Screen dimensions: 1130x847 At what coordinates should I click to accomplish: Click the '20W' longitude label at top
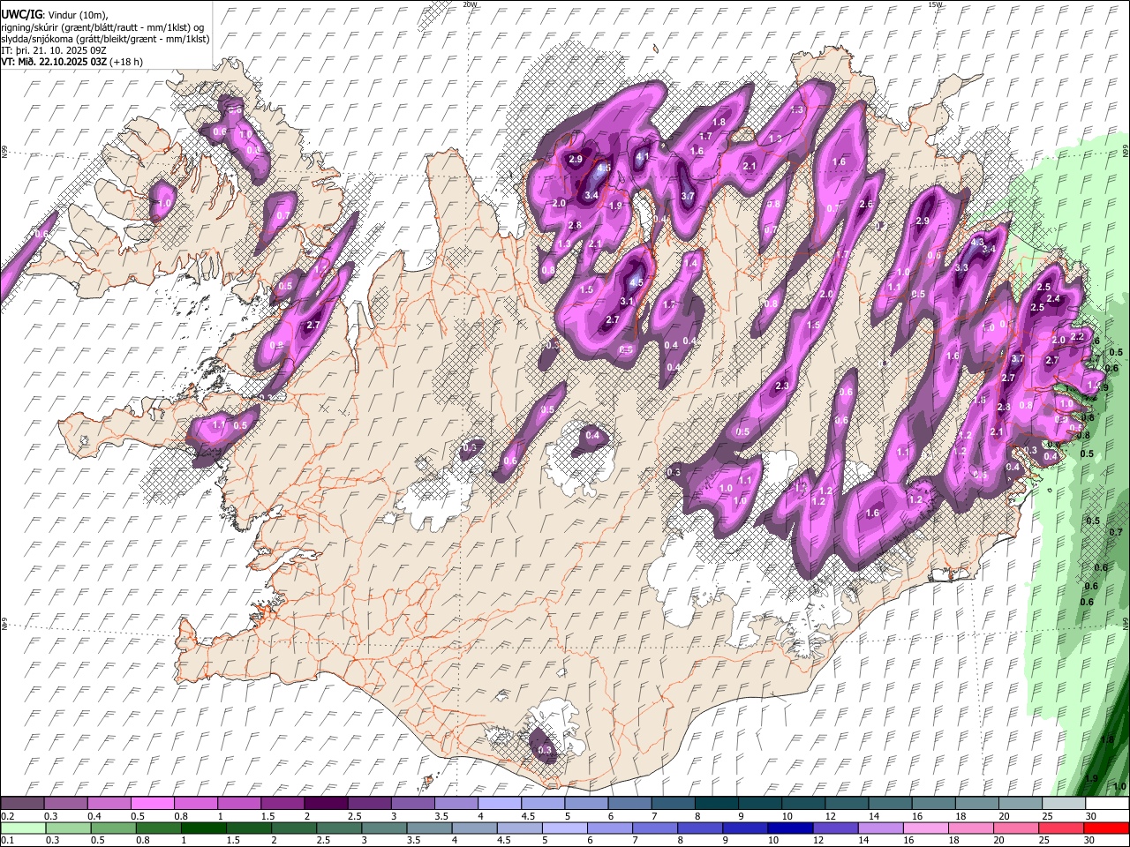coord(470,4)
